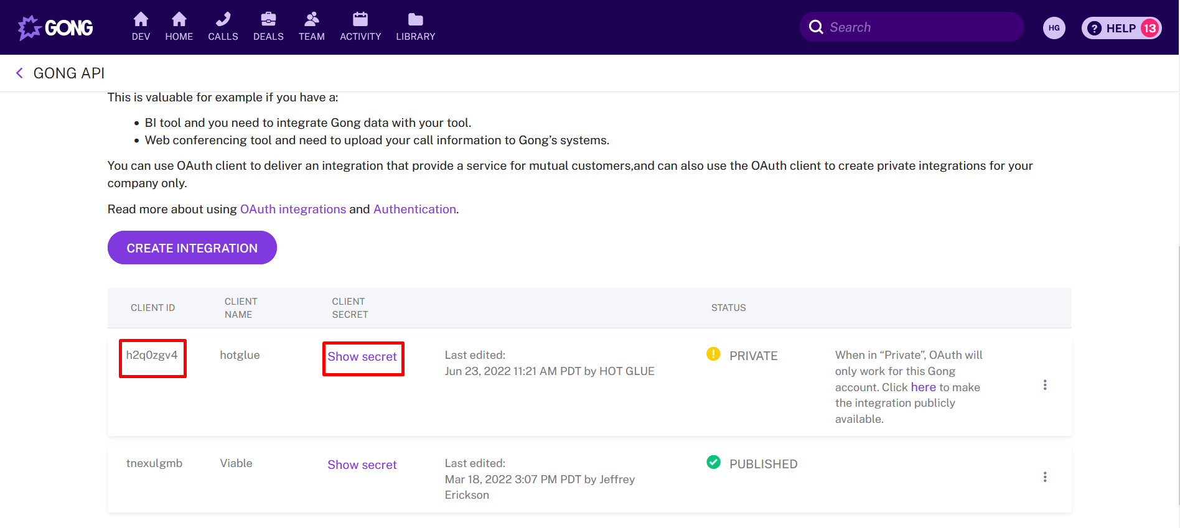This screenshot has height=528, width=1180.
Task: Click the CLIENT NAME column header
Action: point(241,308)
